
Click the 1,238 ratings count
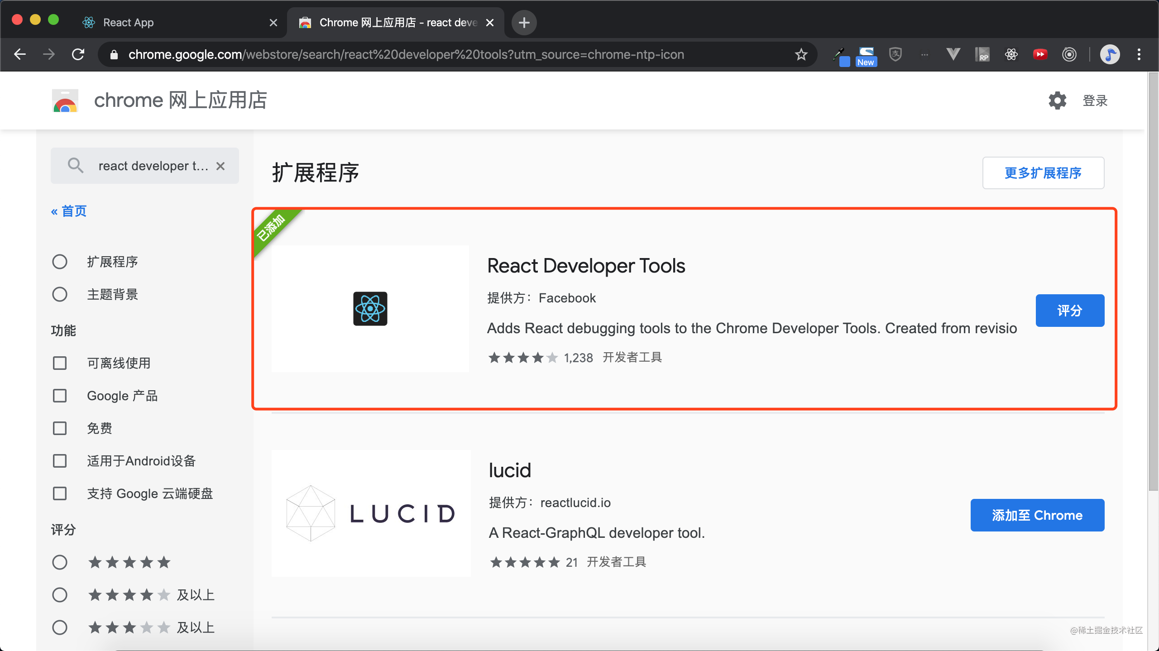[x=578, y=358]
